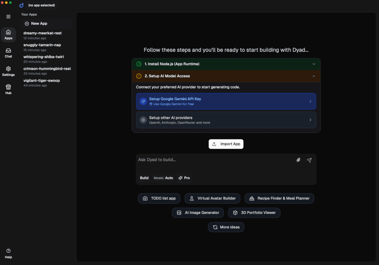Collapse the Setup AI Model Access chevron
This screenshot has height=265, width=379.
pyautogui.click(x=314, y=76)
